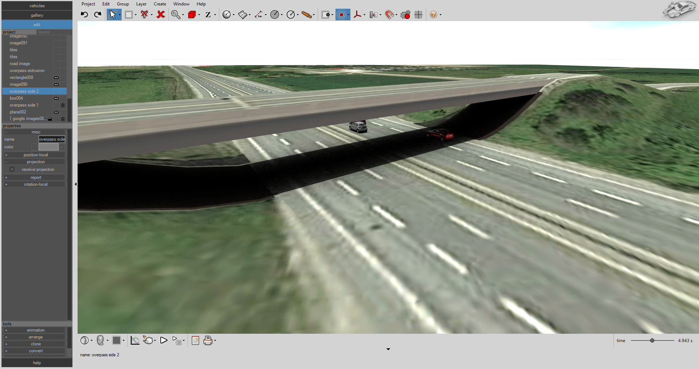Select the arrow selection tool
This screenshot has width=699, height=369.
[113, 15]
